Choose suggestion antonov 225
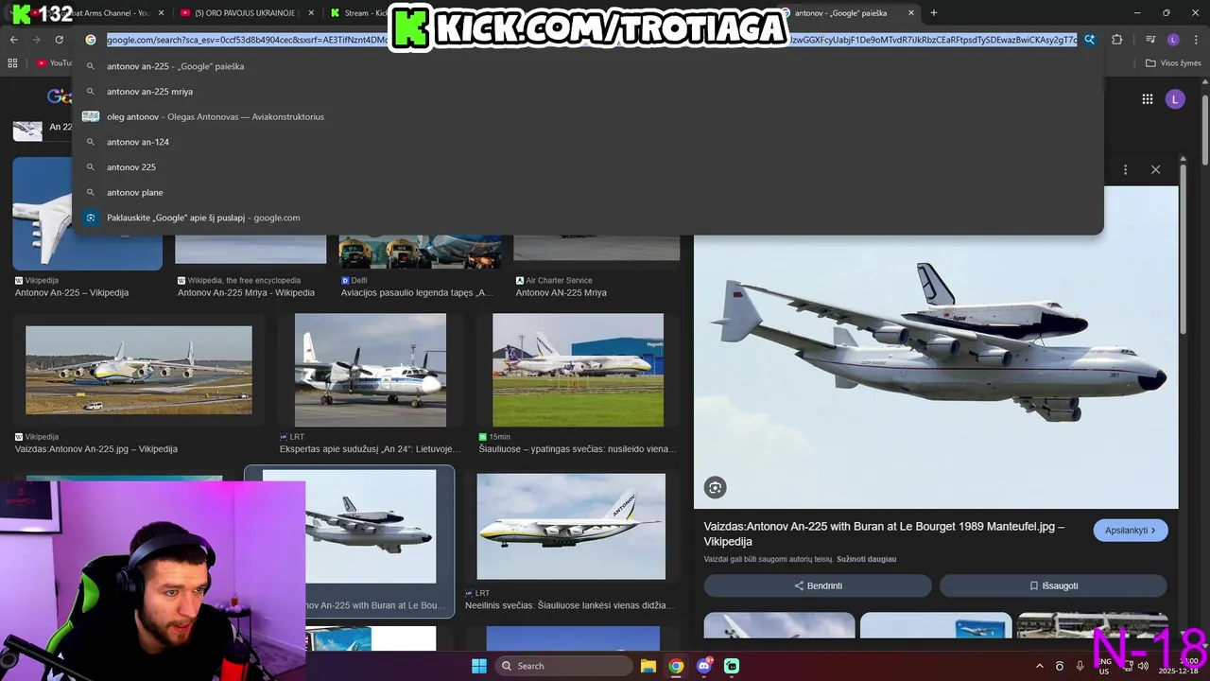This screenshot has height=681, width=1210. (587, 166)
